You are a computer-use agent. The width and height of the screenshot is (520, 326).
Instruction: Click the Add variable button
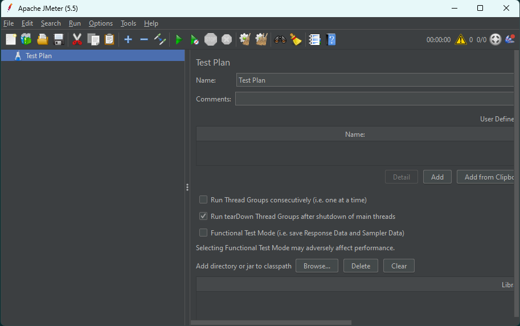pos(437,177)
